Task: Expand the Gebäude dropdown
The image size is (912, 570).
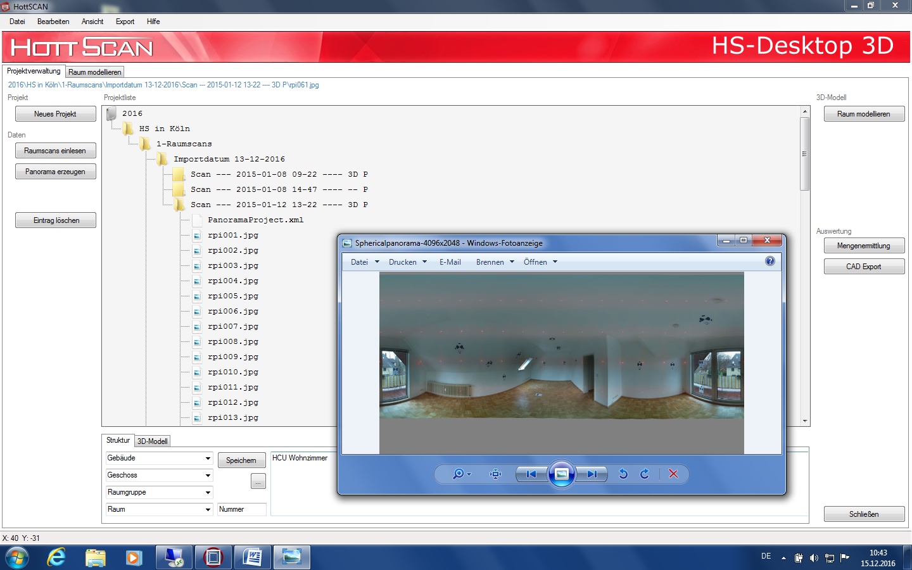Action: coord(208,458)
